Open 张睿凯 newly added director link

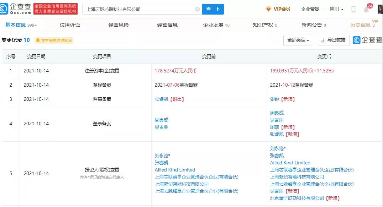point(277,134)
